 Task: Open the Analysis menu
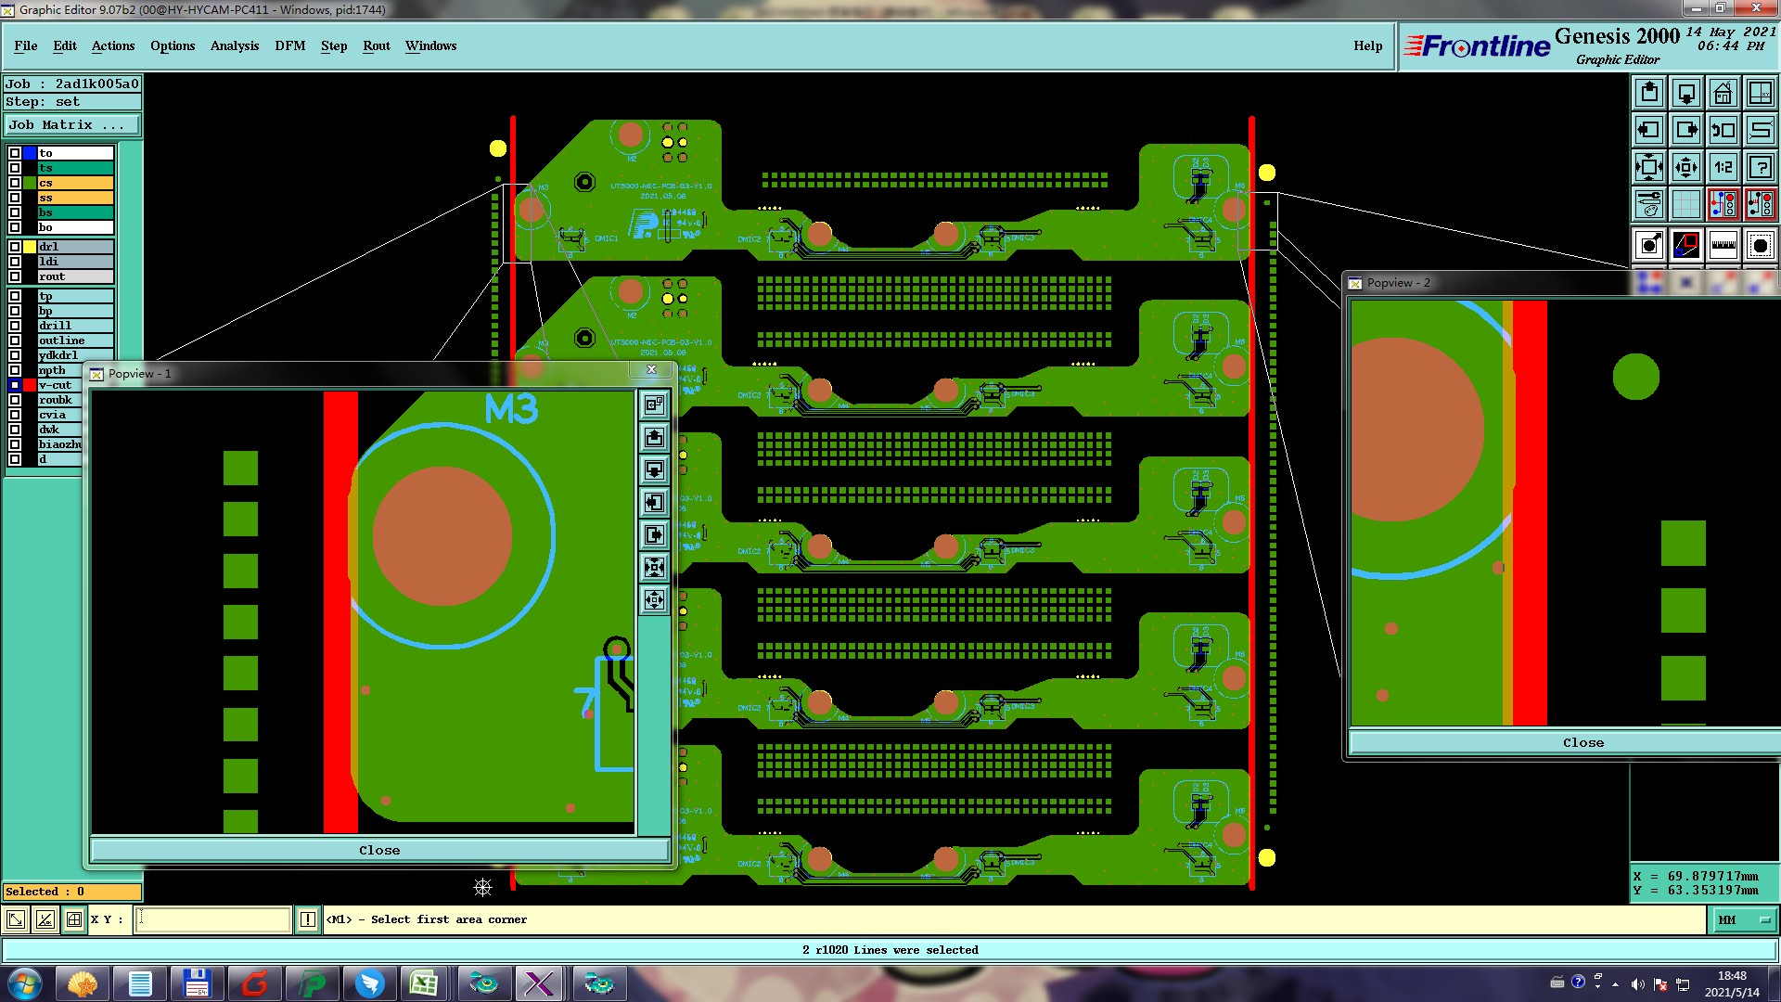click(234, 45)
